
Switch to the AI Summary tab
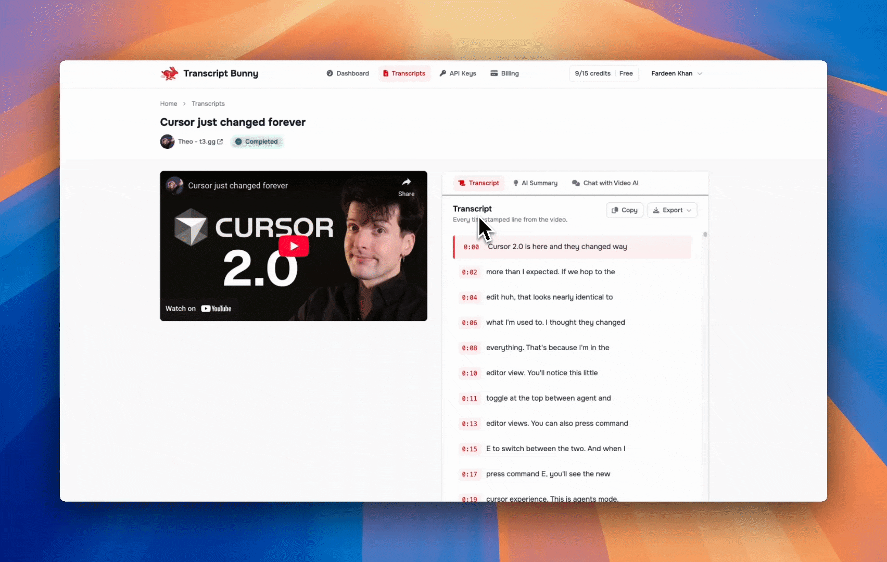(535, 183)
